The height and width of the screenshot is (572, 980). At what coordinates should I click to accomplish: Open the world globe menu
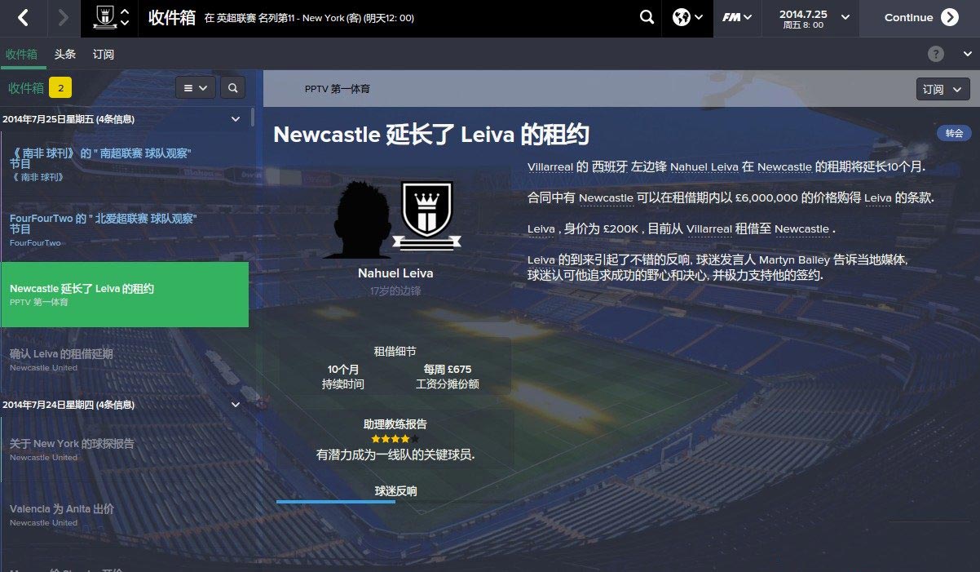[x=687, y=17]
